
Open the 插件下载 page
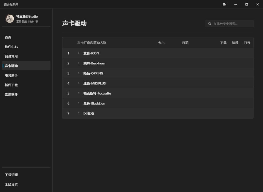click(11, 85)
